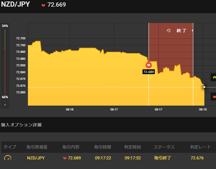Click the 取引内容 column header
216x169 pixels.
(71, 147)
